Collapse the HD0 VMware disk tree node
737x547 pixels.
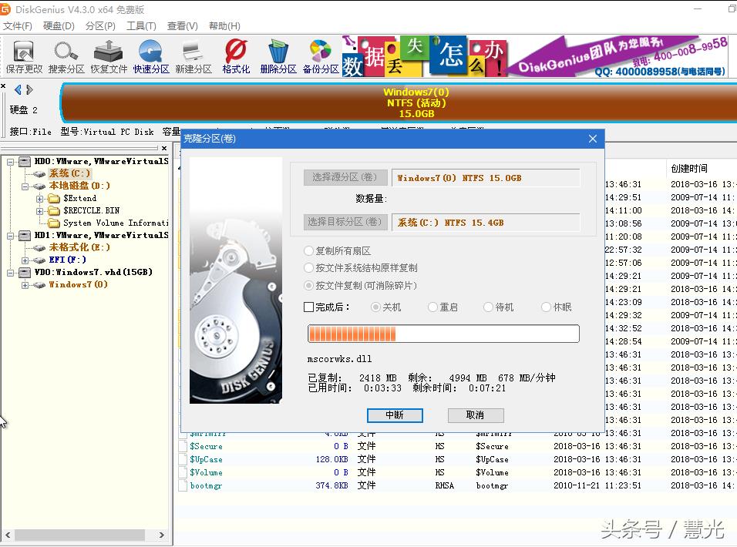[12, 162]
